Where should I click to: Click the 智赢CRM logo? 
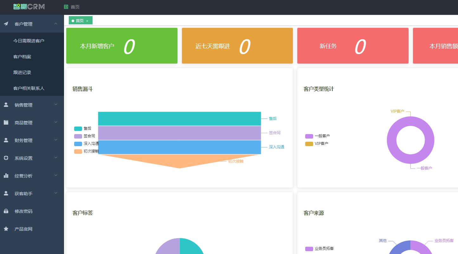[29, 7]
